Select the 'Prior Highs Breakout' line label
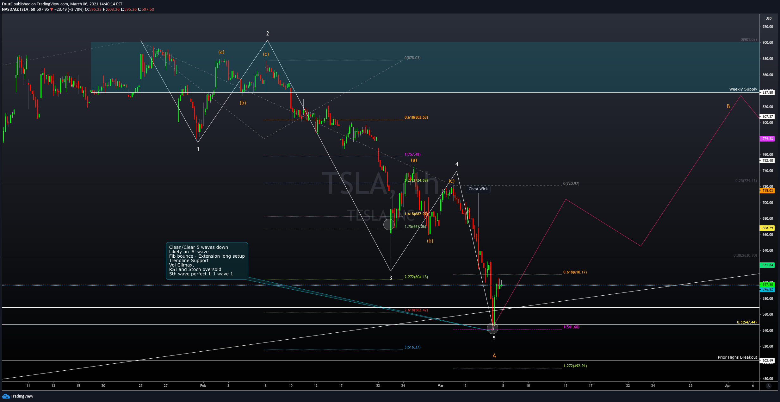Viewport: 780px width, 402px height. point(737,357)
